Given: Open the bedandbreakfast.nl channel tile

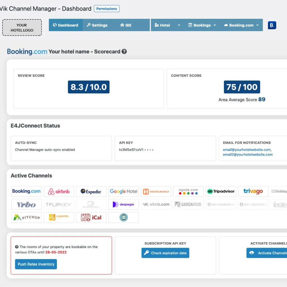Looking at the screenshot, I should (253, 204).
